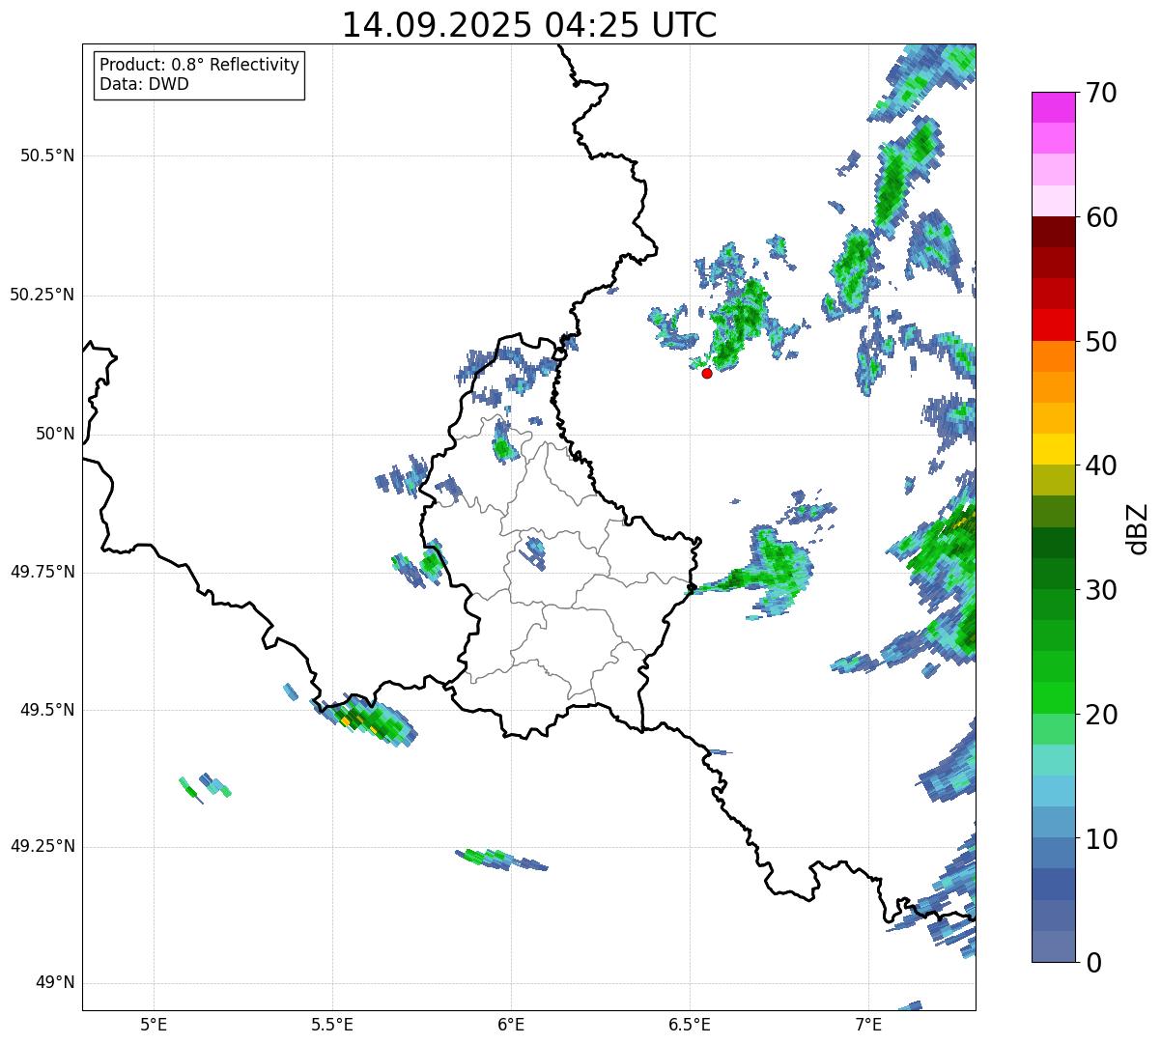Click the 'Data: DWD' text
Screen dimensions: 1161x1044
click(144, 84)
